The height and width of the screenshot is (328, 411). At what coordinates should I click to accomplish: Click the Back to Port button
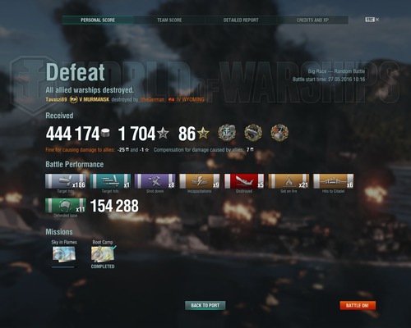205,305
